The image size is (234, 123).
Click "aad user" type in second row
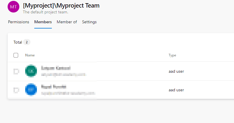click(x=176, y=90)
